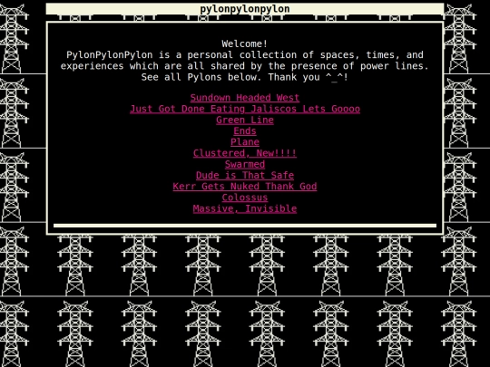The width and height of the screenshot is (490, 367).
Task: Open the Sundown Headed West link
Action: point(245,98)
